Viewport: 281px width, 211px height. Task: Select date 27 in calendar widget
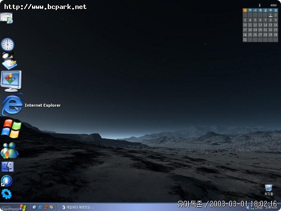coord(260,35)
